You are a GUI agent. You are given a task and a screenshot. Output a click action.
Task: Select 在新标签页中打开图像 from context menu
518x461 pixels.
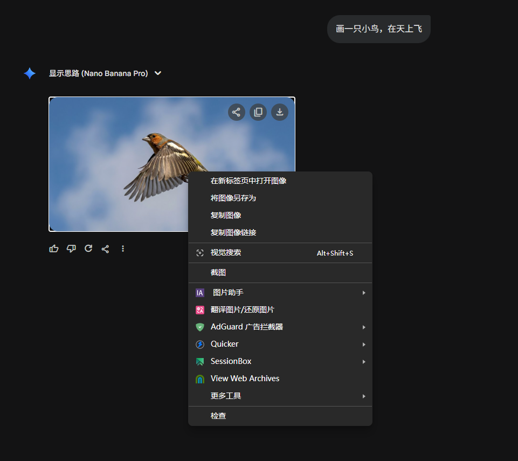248,181
